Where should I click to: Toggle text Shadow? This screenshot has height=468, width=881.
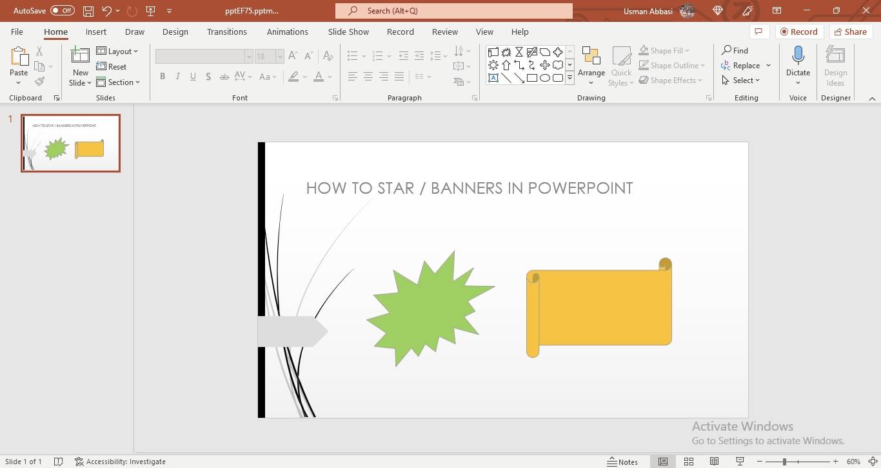pyautogui.click(x=208, y=77)
